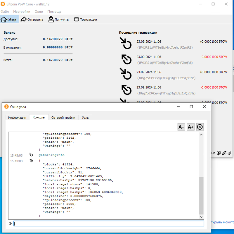Image resolution: width=234 pixels, height=234 pixels.
Task: Select the "difficulty" value line
Action: click(73, 176)
